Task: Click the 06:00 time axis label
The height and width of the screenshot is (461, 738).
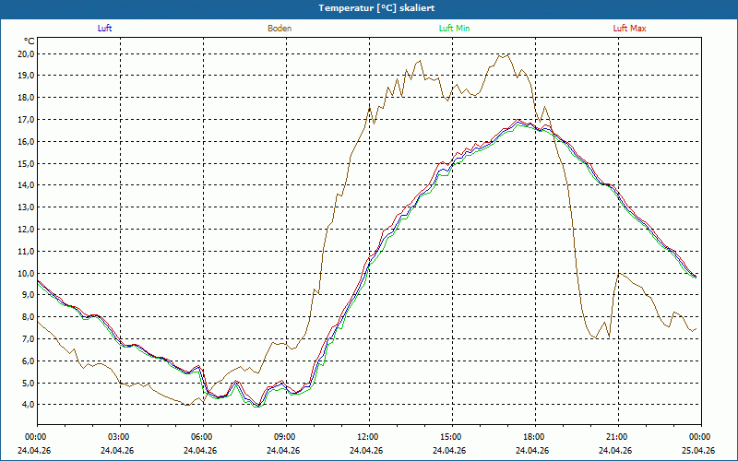Action: (200, 437)
